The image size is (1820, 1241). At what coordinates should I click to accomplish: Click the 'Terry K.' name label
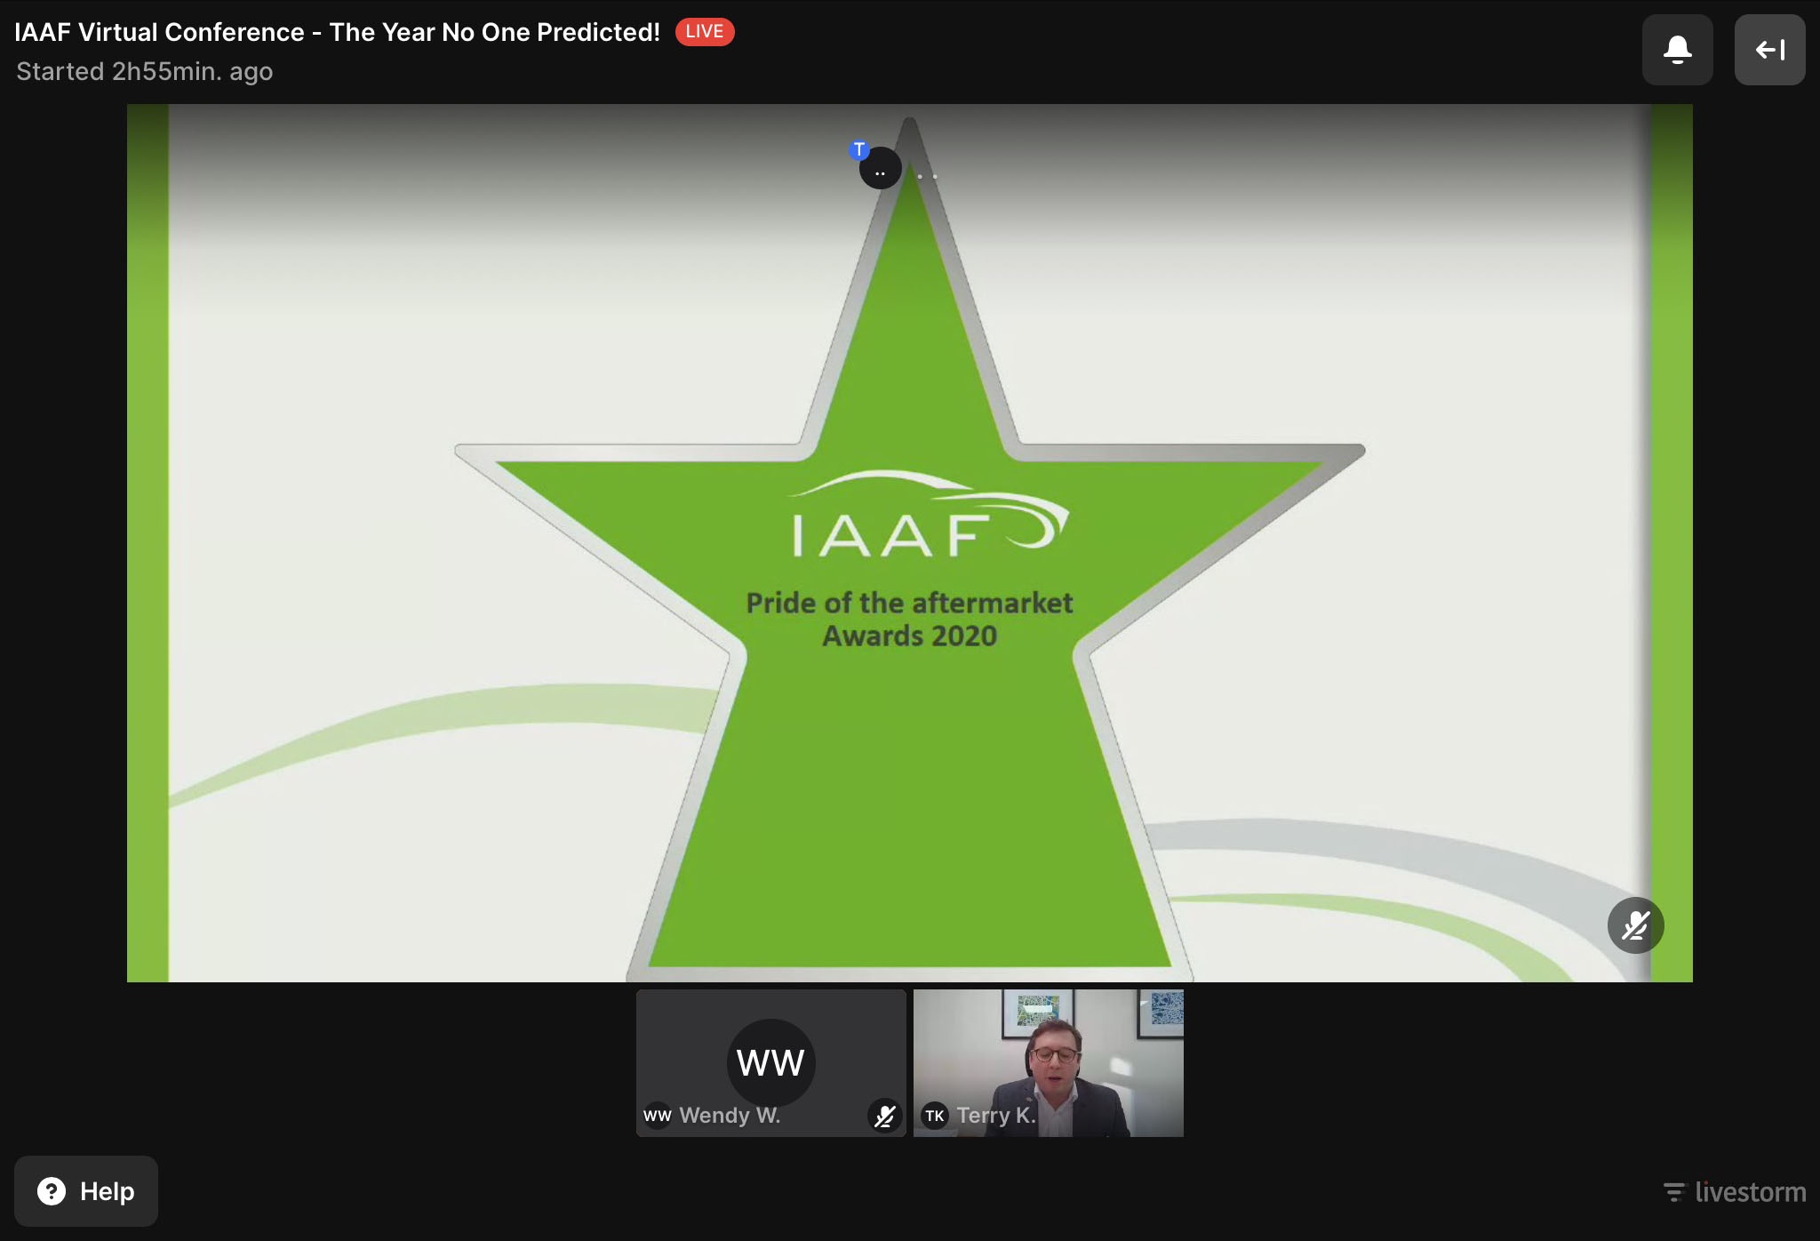996,1116
